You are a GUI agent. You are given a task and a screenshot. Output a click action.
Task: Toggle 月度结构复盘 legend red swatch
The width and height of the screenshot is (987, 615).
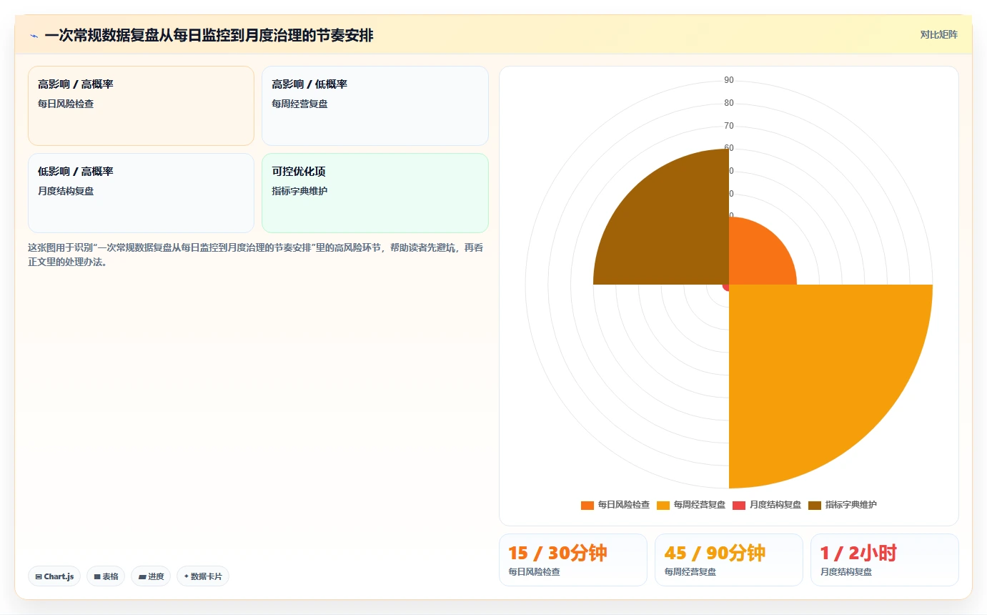tap(739, 505)
